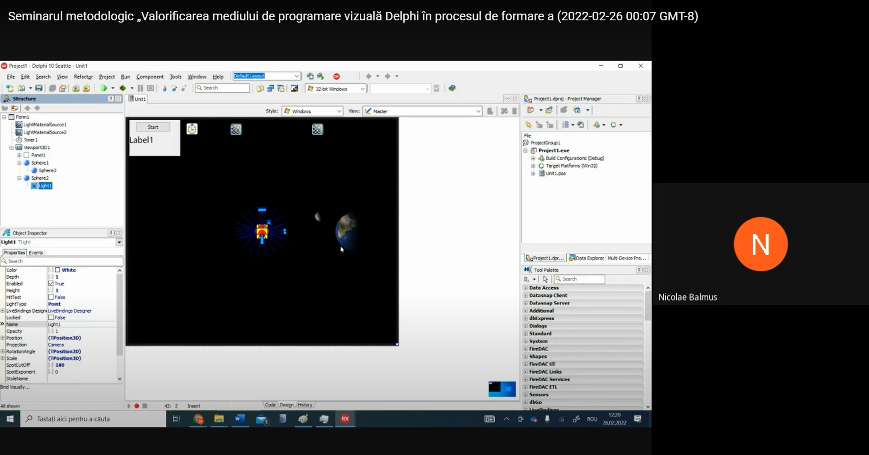Uncheck the Enabled property checkbox
Image resolution: width=869 pixels, height=455 pixels.
[x=51, y=284]
